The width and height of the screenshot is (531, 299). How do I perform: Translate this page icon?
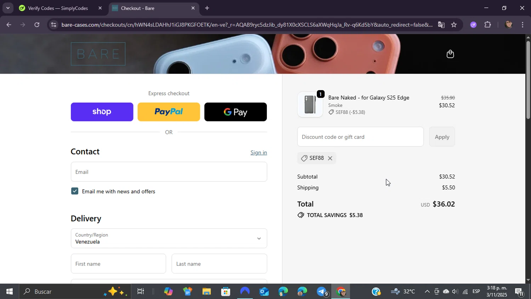(441, 25)
